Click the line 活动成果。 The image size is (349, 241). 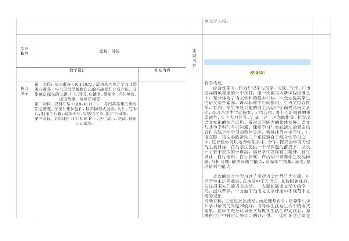(85, 123)
